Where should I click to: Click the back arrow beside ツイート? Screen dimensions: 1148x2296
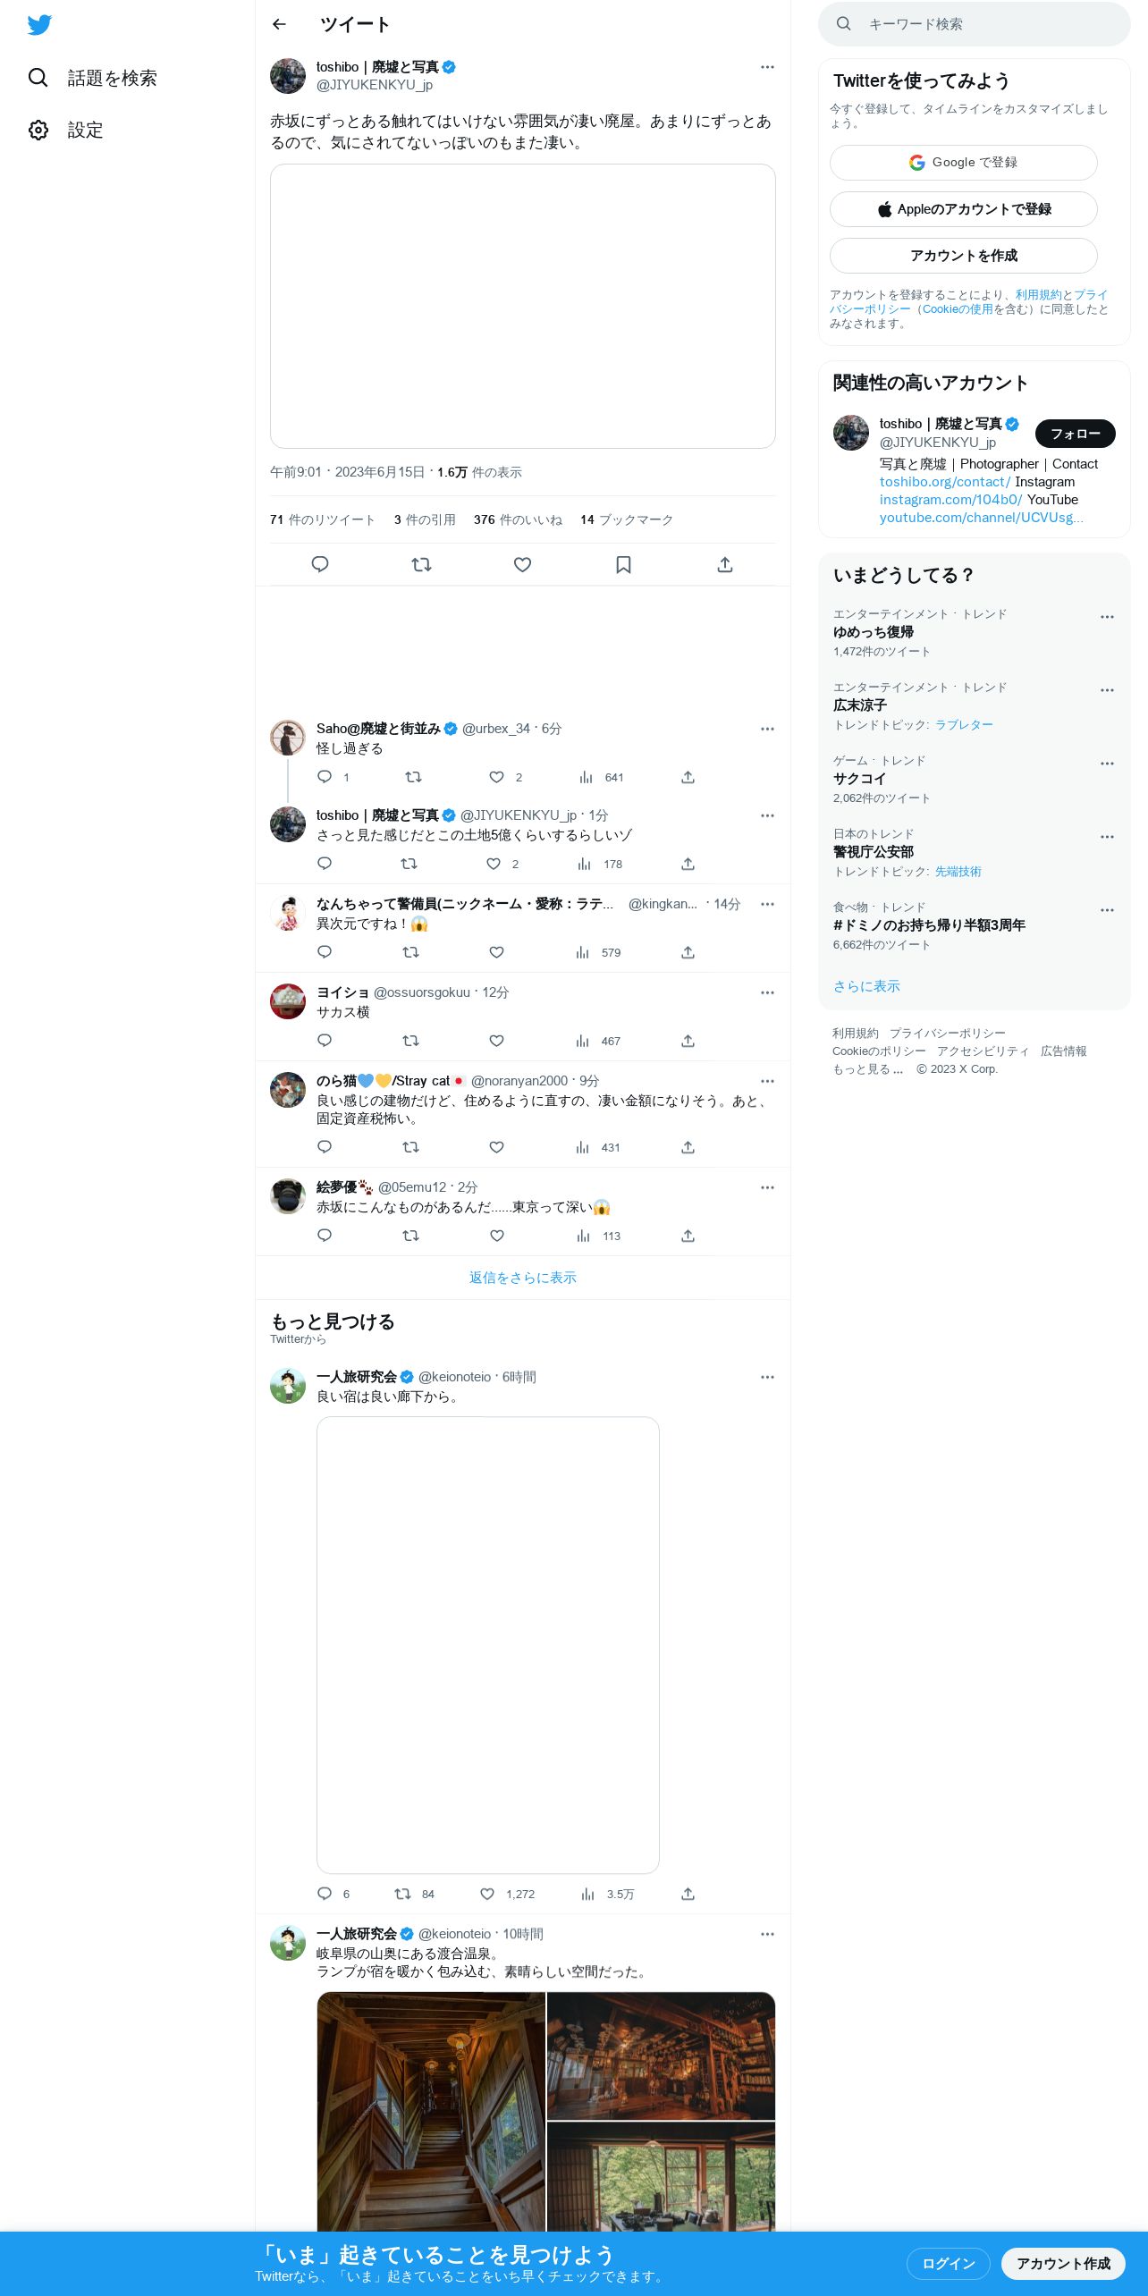(279, 24)
